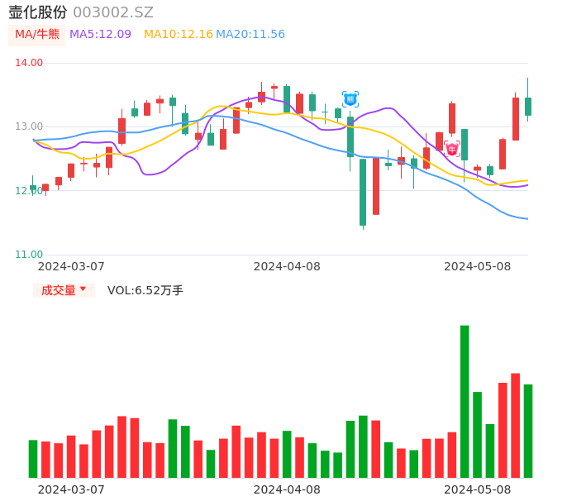The height and width of the screenshot is (501, 567).
Task: Click the 11.00 price axis label
Action: [x=29, y=255]
